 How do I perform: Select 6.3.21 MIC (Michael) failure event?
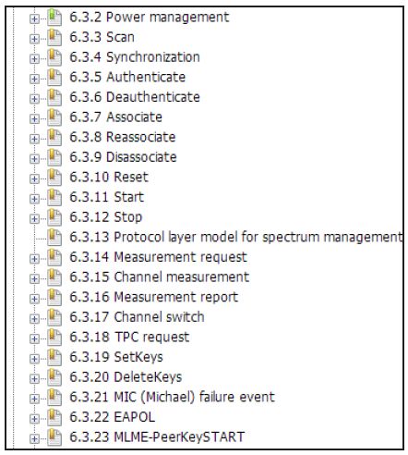coord(172,397)
